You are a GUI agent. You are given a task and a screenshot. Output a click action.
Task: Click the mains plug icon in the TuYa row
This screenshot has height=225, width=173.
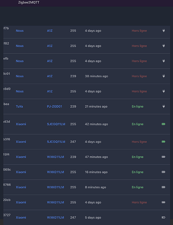tap(164, 106)
